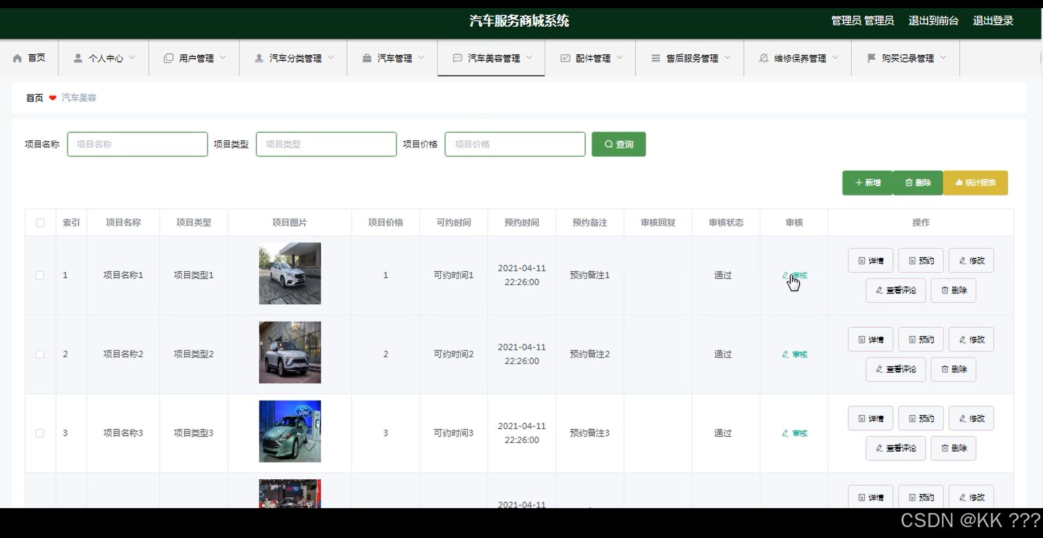1043x538 pixels.
Task: Check the checkbox for row 项目名称1
Action: point(40,276)
